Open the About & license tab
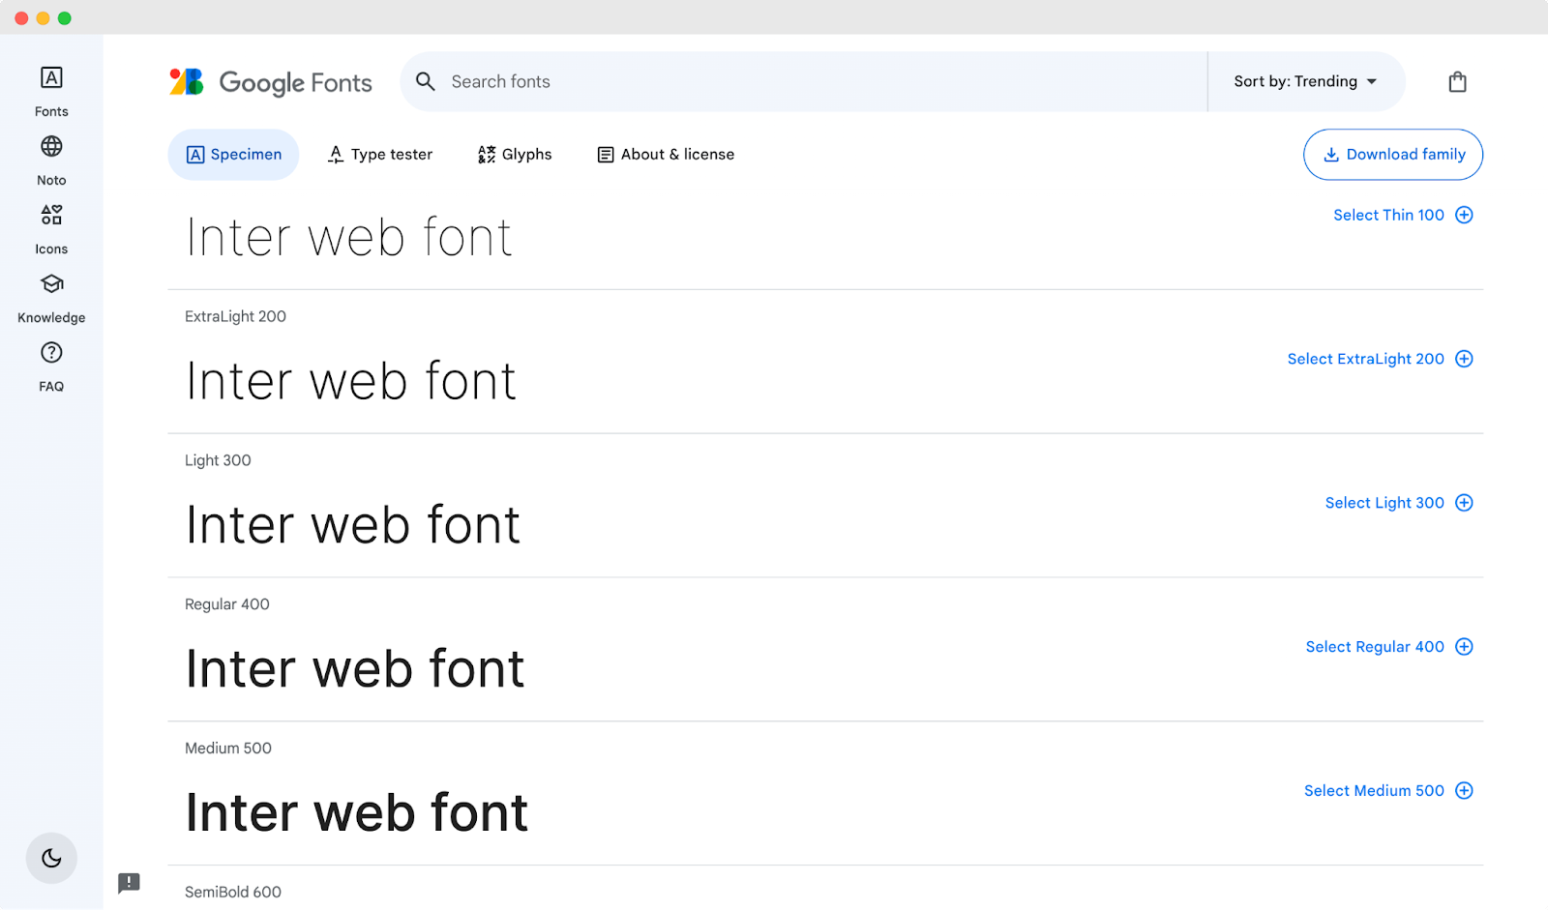The width and height of the screenshot is (1548, 910). (665, 154)
